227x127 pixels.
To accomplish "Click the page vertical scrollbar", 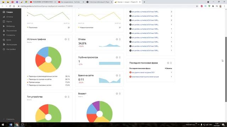I will click(226, 69).
